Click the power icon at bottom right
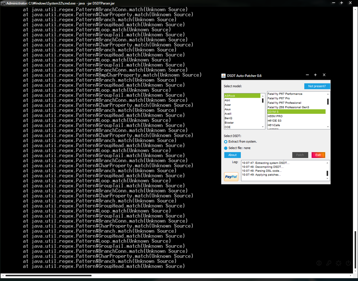Image resolution: width=358 pixels, height=281 pixels. tap(348, 263)
